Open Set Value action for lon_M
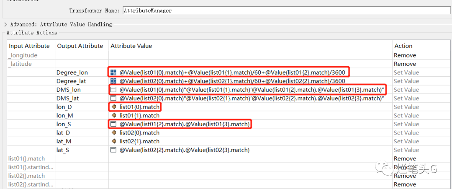Screen dimensions: 452x189 click(x=406, y=116)
